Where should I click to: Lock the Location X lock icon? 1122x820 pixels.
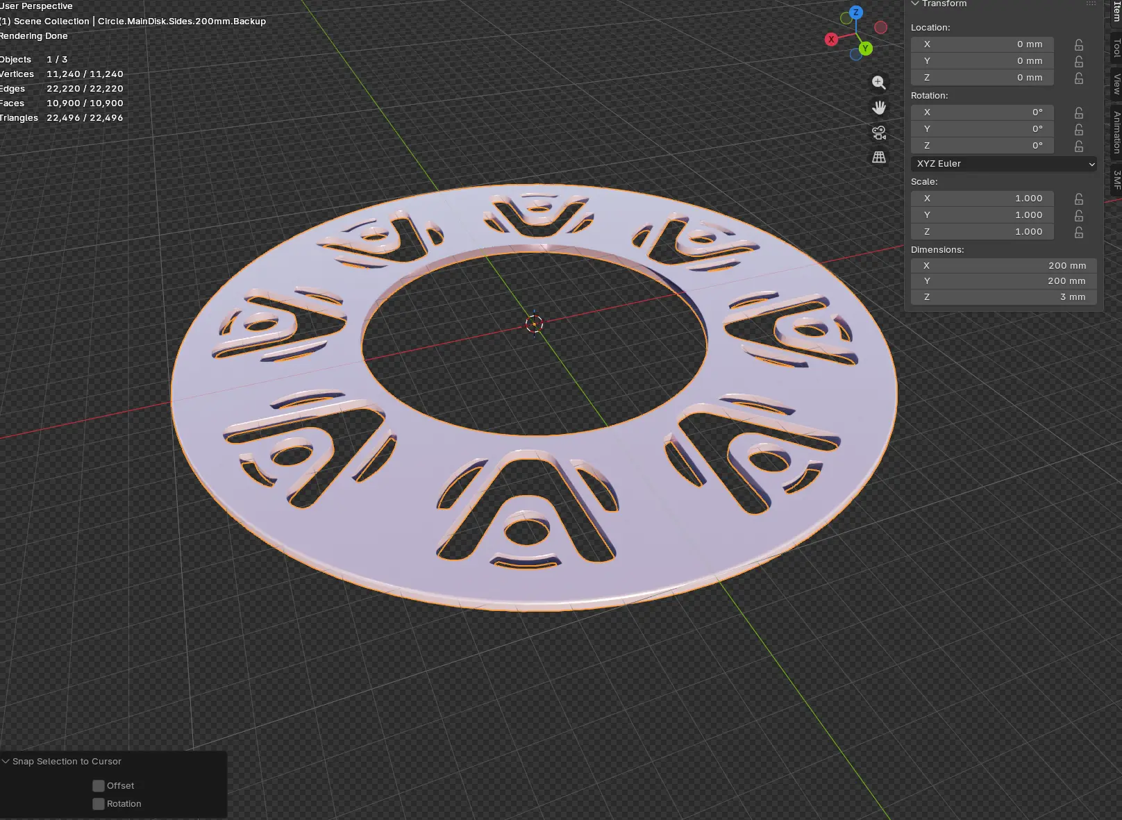[x=1079, y=44]
